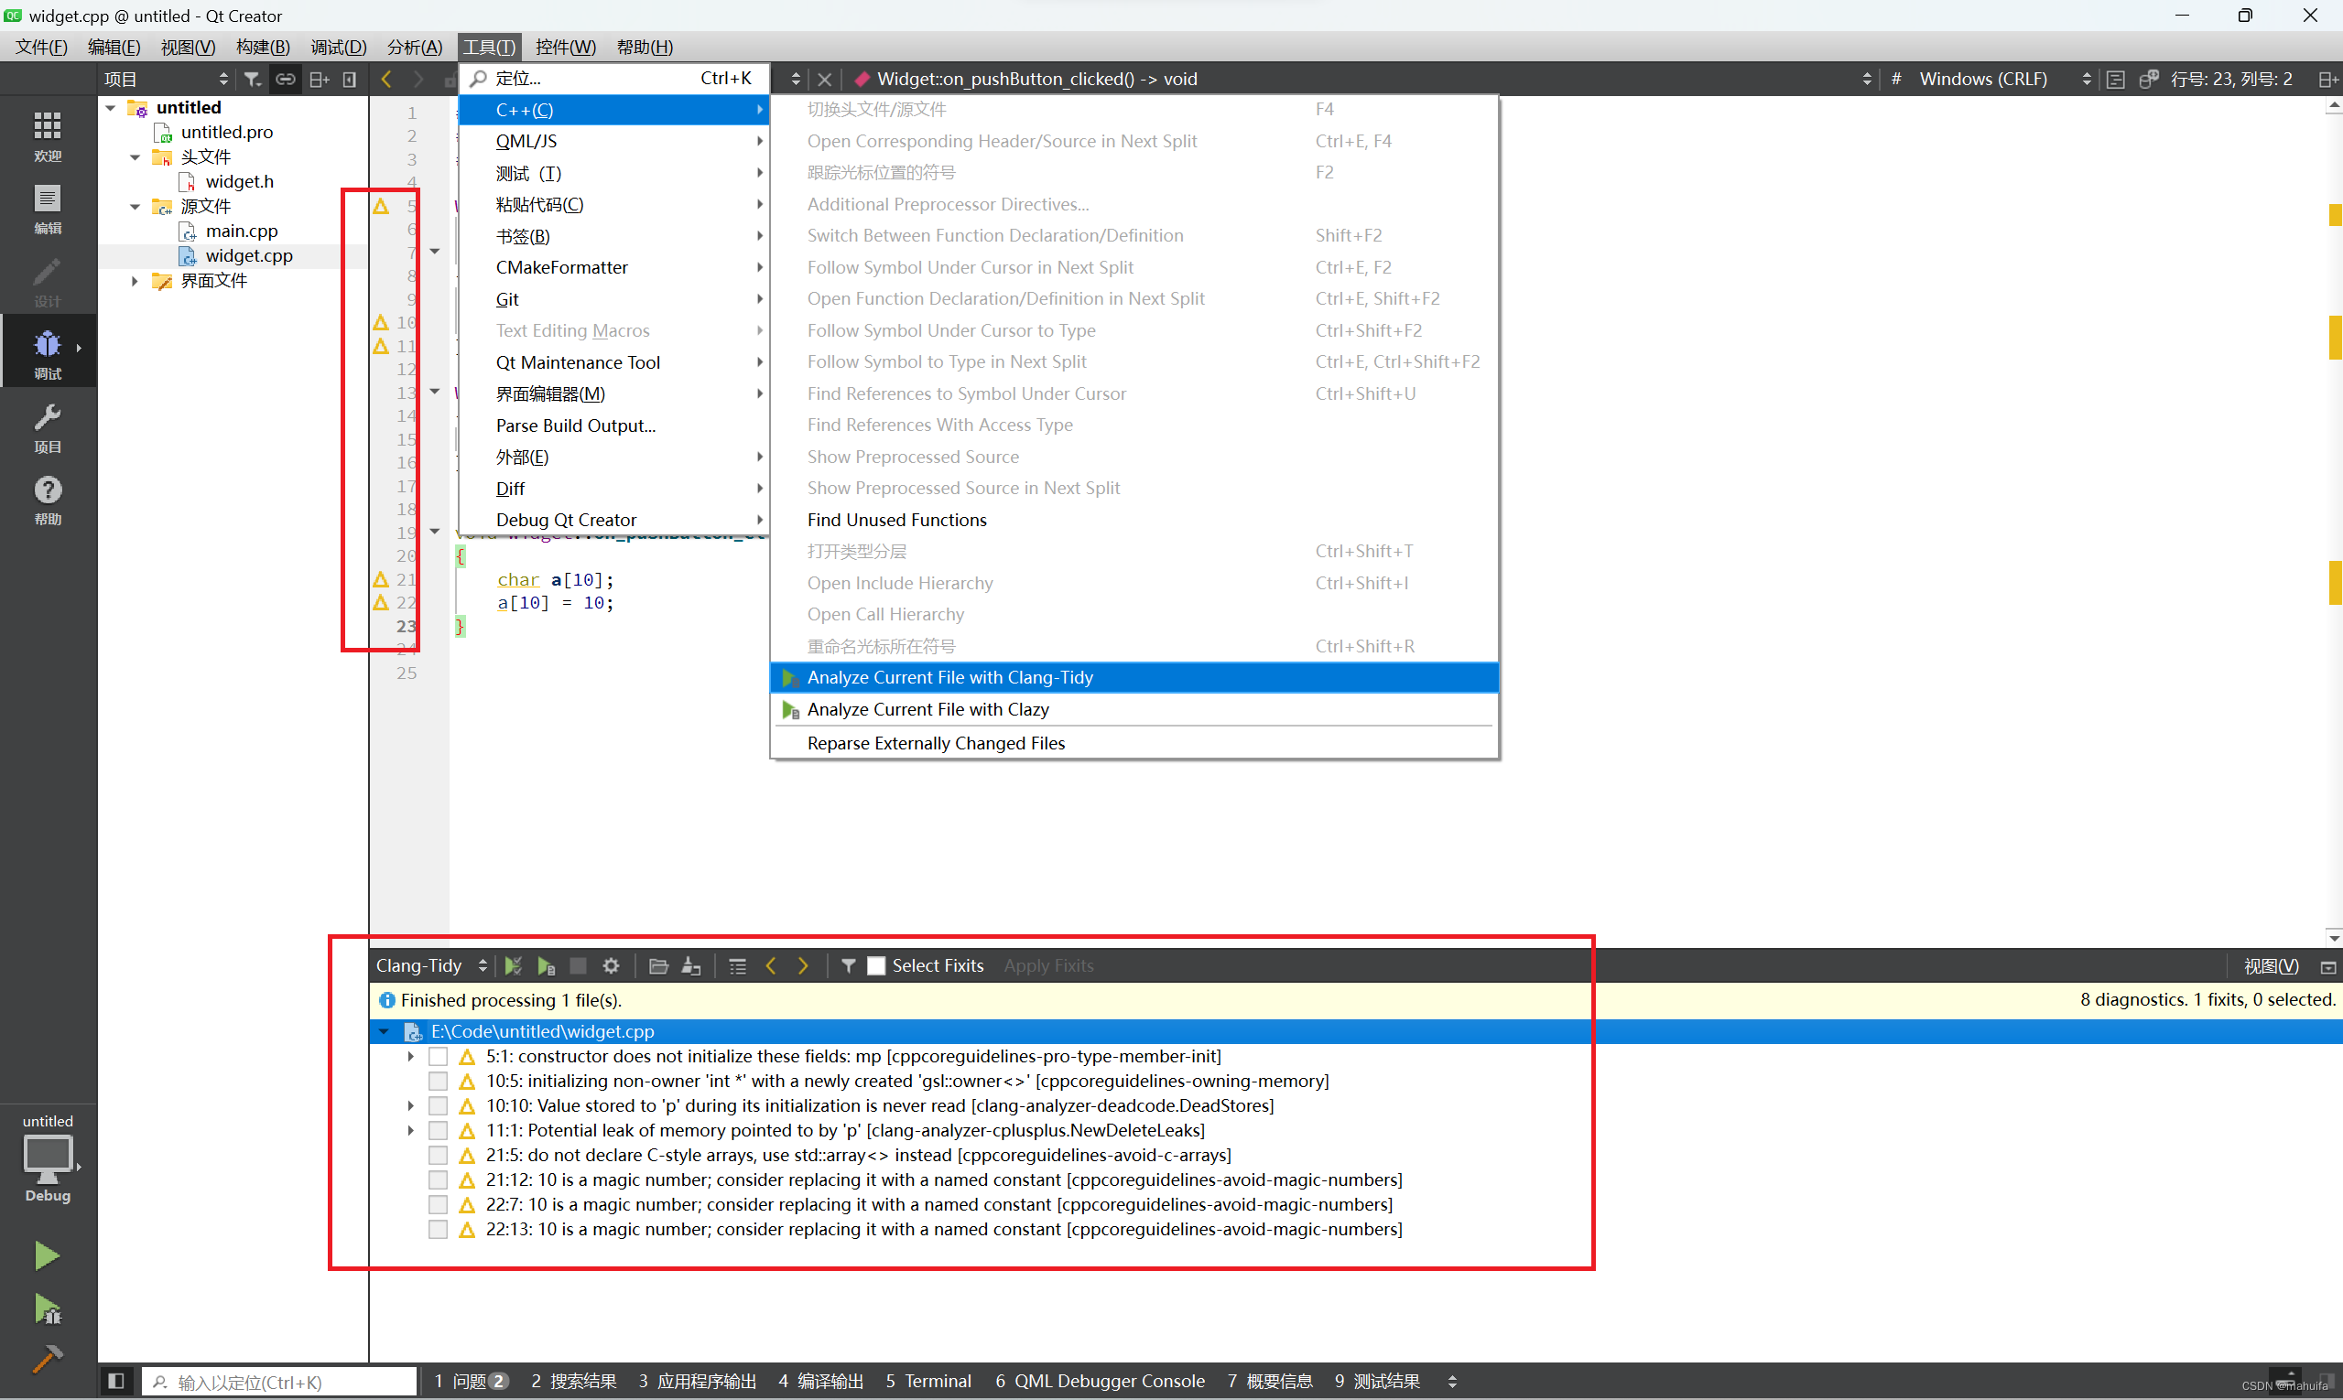The height and width of the screenshot is (1400, 2343).
Task: Click the settings gear icon in Clang-Tidy panel
Action: (611, 965)
